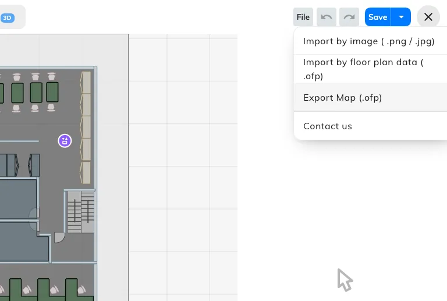Select the door swing beside the staircase
The width and height of the screenshot is (447, 301).
point(59,238)
